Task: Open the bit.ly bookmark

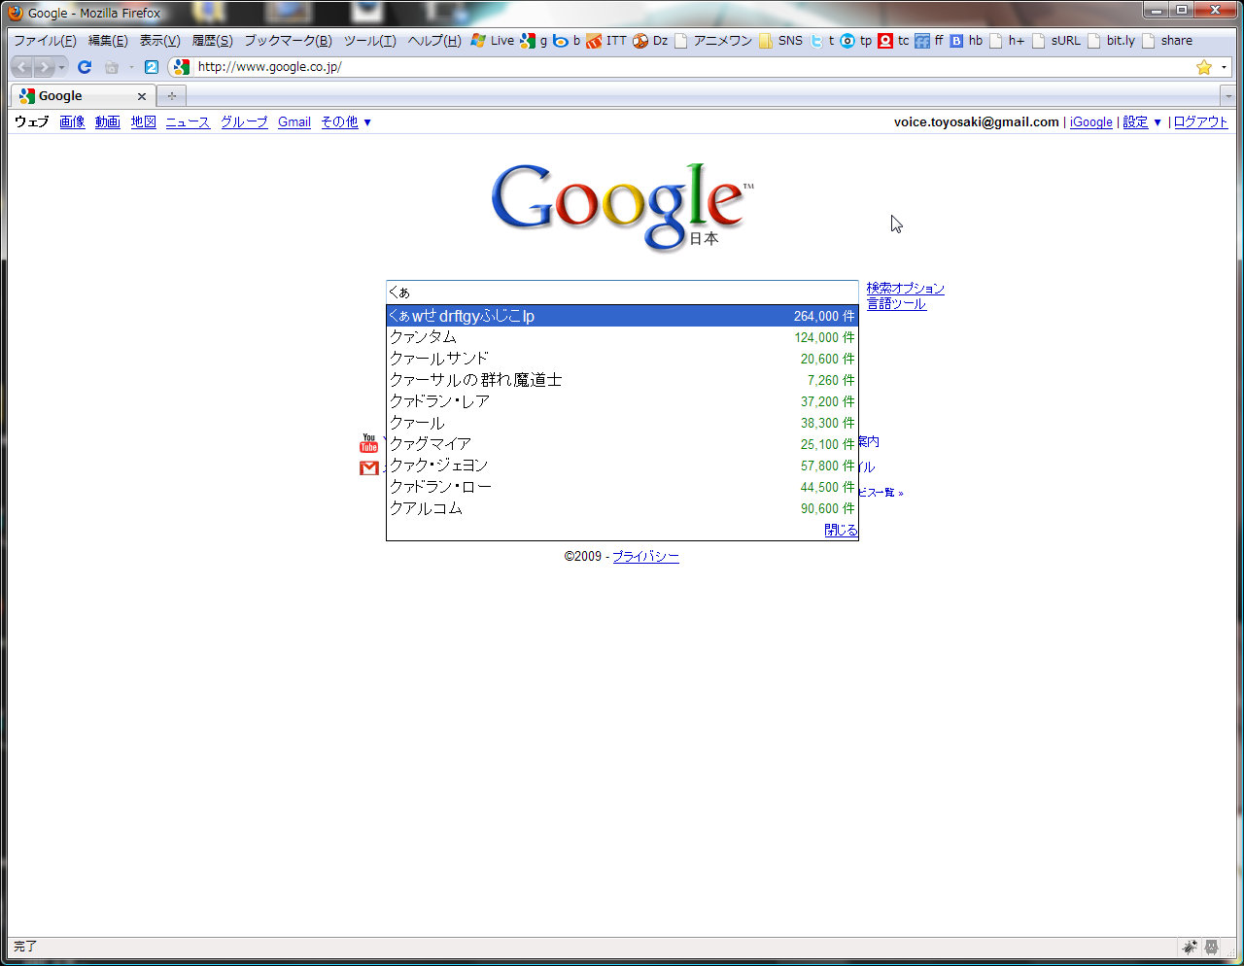Action: 1111,41
